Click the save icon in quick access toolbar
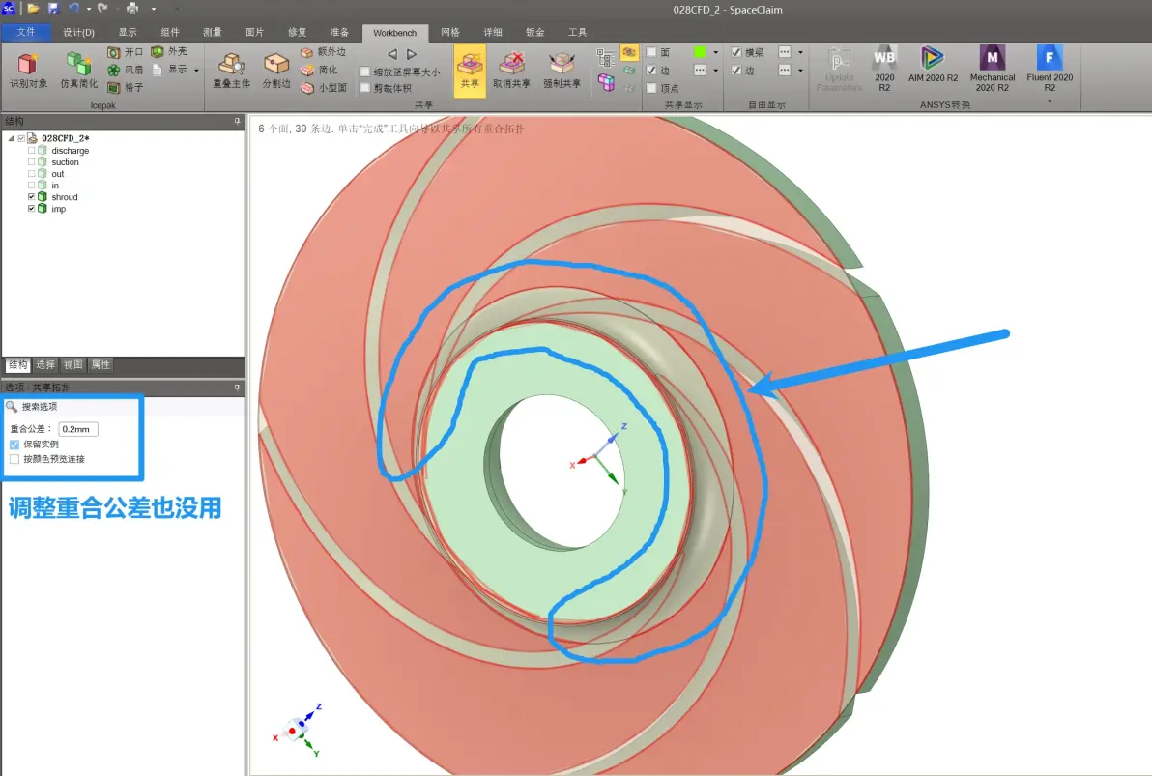 click(x=53, y=9)
